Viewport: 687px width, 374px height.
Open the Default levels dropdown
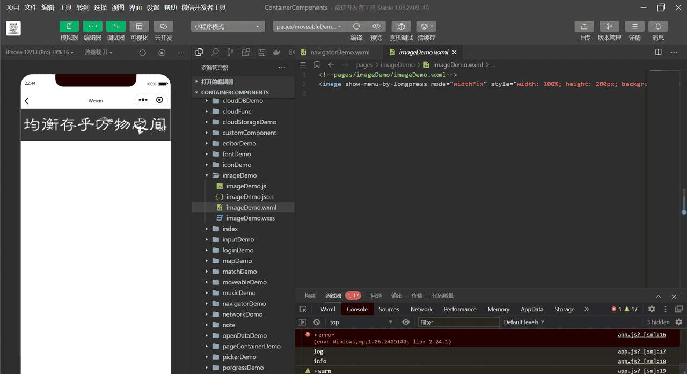click(524, 322)
